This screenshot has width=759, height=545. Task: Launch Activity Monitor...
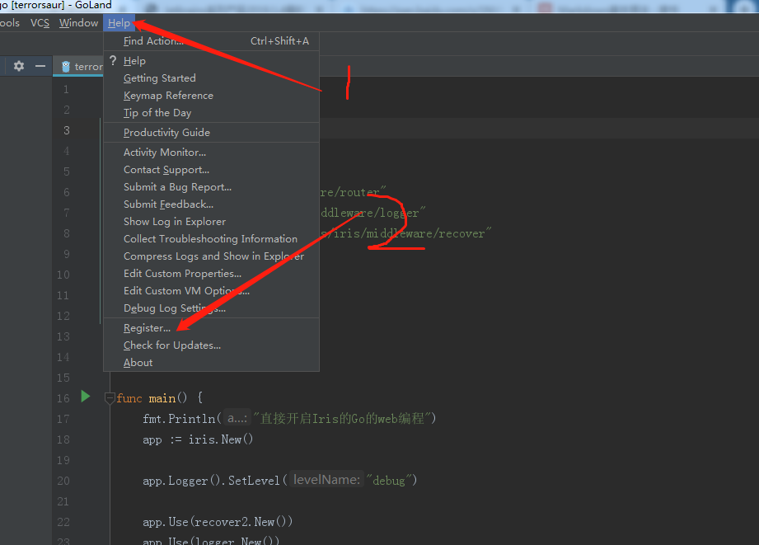[211, 152]
